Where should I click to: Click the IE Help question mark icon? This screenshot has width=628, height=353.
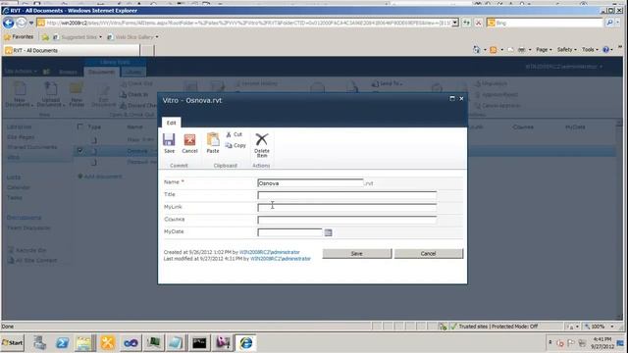tap(605, 50)
